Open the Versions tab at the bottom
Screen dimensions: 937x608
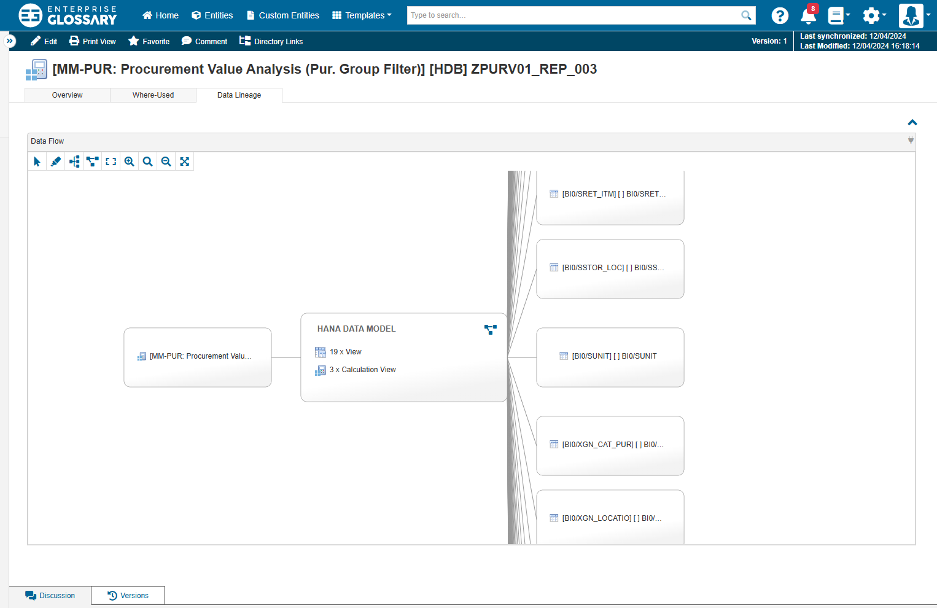[x=128, y=596]
